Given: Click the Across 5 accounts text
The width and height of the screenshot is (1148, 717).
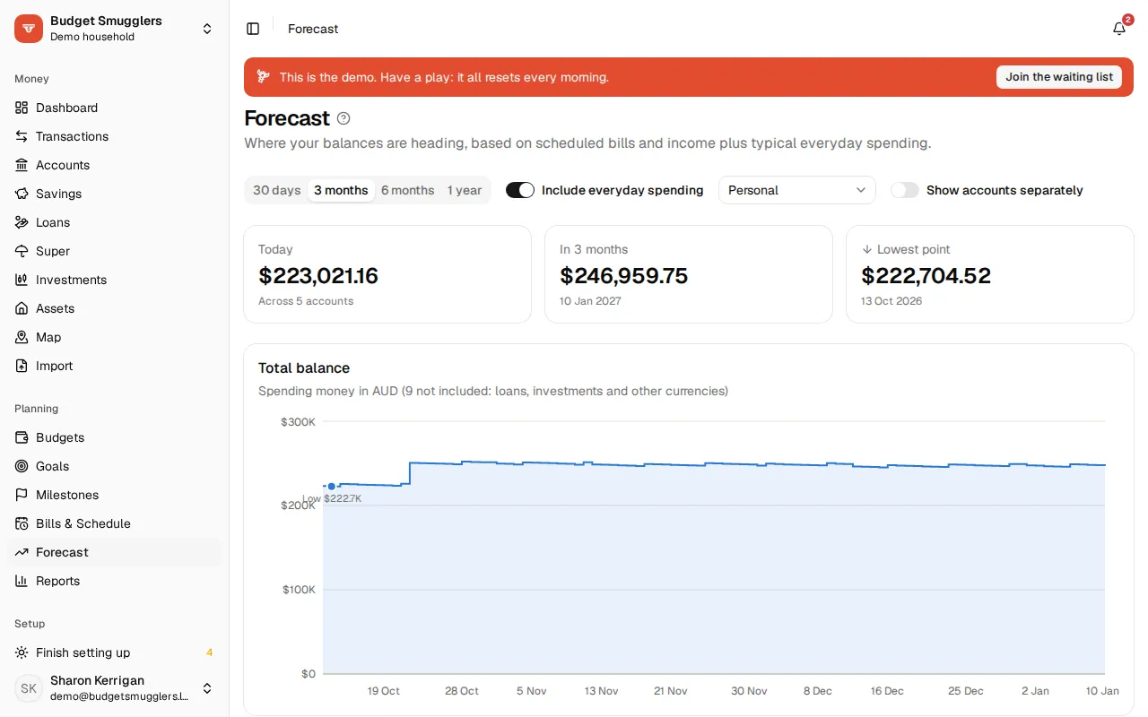Looking at the screenshot, I should pyautogui.click(x=306, y=301).
